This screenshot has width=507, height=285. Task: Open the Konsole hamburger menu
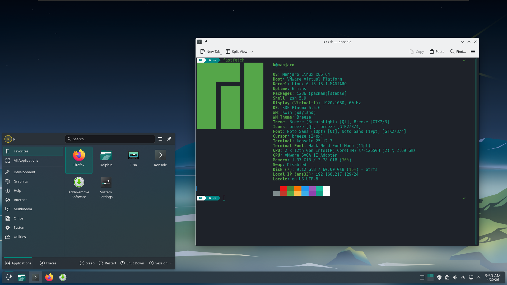[x=473, y=52]
